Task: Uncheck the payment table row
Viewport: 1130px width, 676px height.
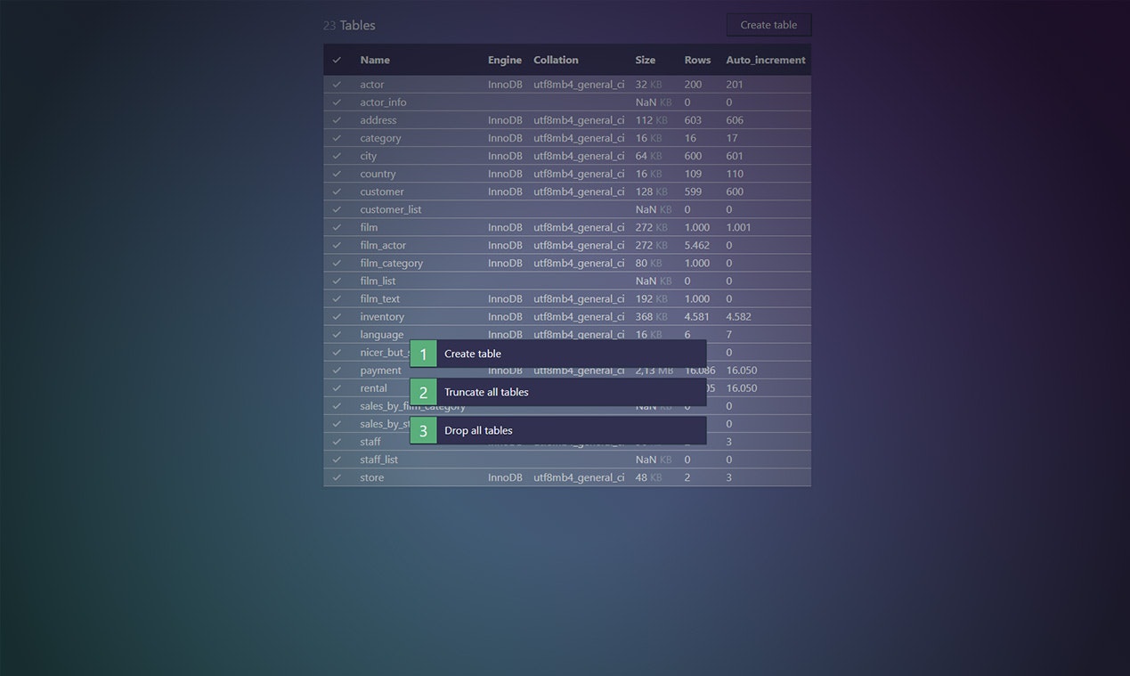Action: (337, 370)
